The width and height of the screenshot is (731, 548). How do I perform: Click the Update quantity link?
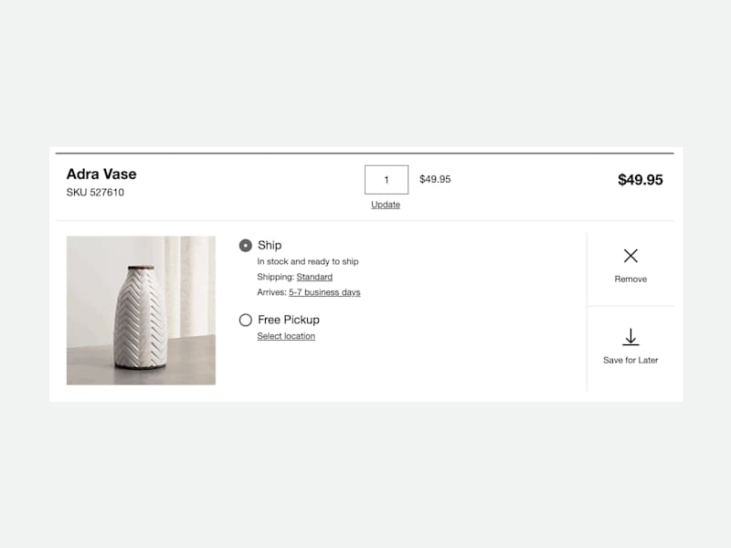[385, 204]
